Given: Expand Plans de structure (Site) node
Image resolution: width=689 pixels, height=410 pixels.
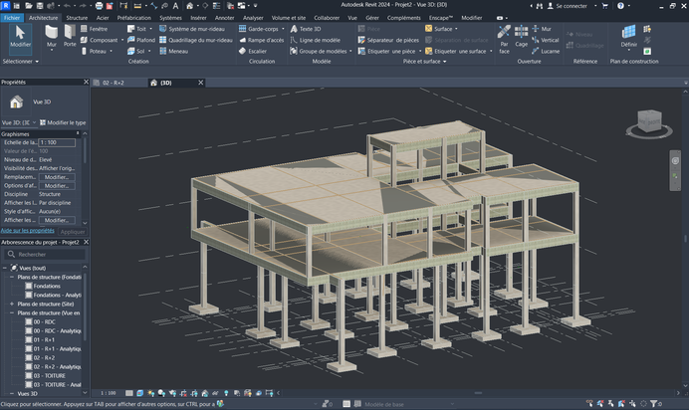Looking at the screenshot, I should point(12,305).
